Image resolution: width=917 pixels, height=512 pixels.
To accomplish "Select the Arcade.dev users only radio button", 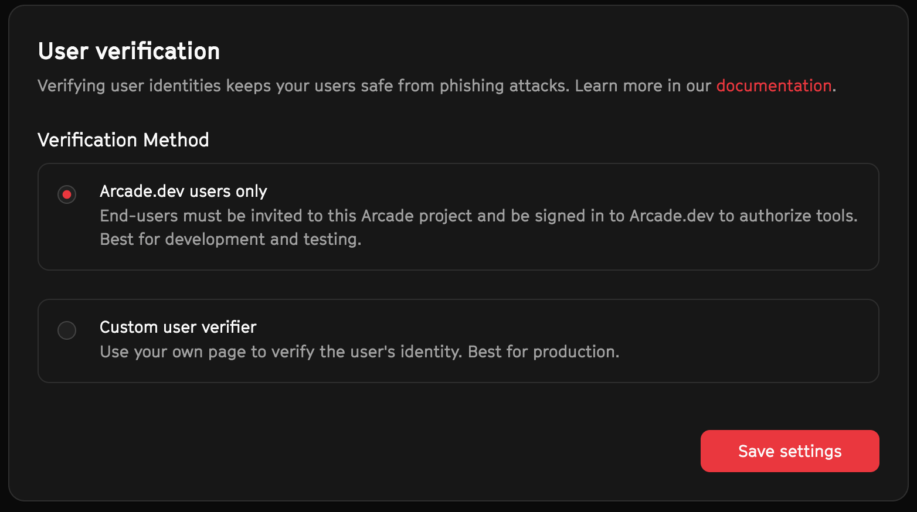I will coord(66,194).
